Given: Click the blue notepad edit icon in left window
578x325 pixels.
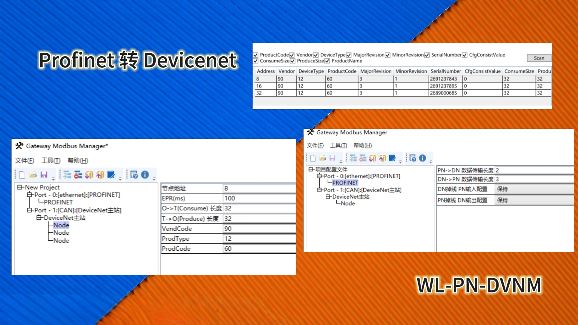Looking at the screenshot, I should click(x=111, y=175).
